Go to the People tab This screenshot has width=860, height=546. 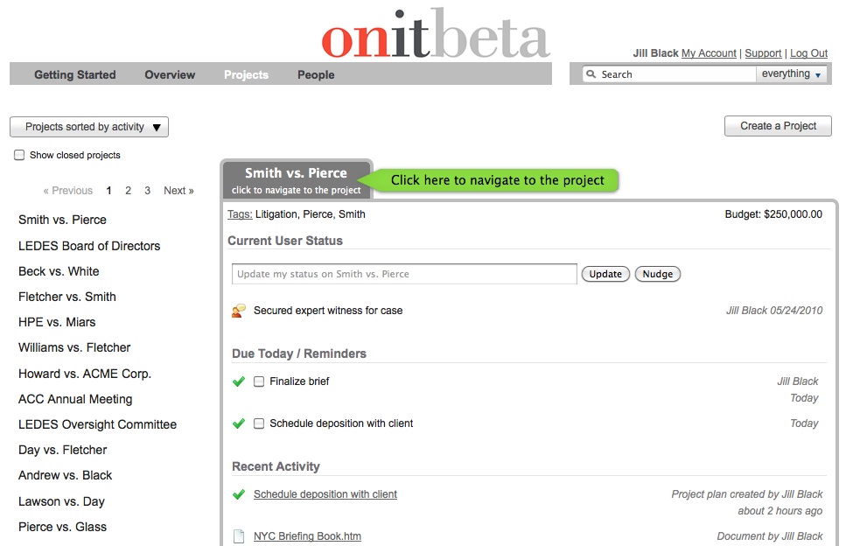(x=316, y=74)
